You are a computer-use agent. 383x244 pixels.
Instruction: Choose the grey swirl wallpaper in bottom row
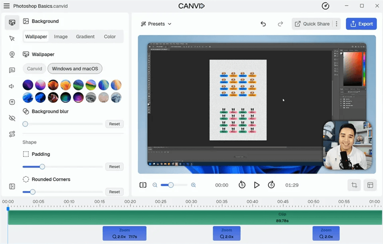pyautogui.click(x=91, y=97)
